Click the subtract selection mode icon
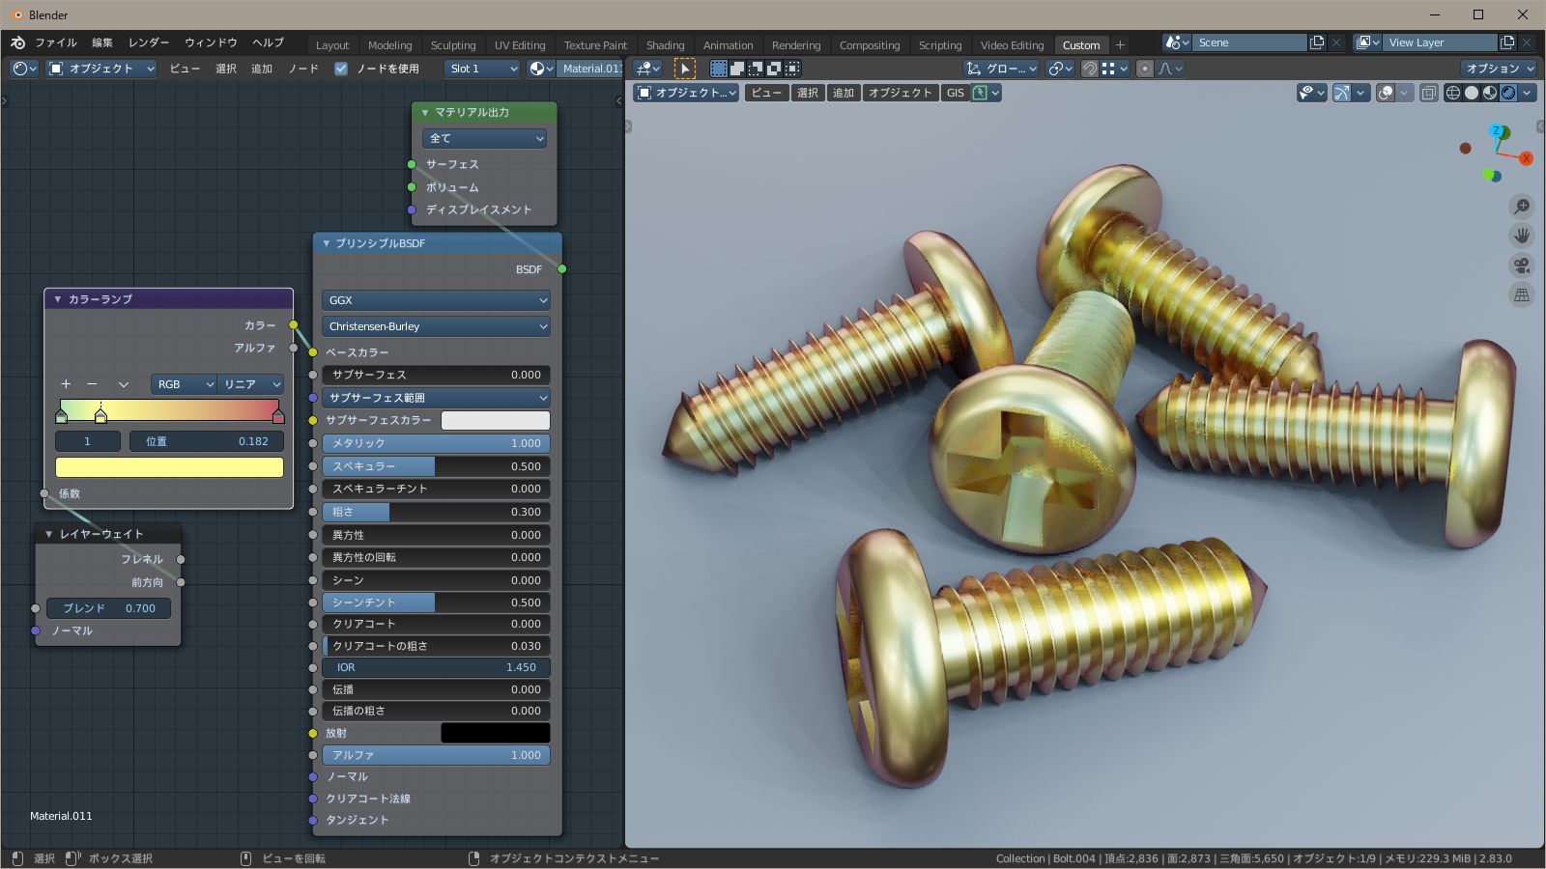 tap(756, 69)
